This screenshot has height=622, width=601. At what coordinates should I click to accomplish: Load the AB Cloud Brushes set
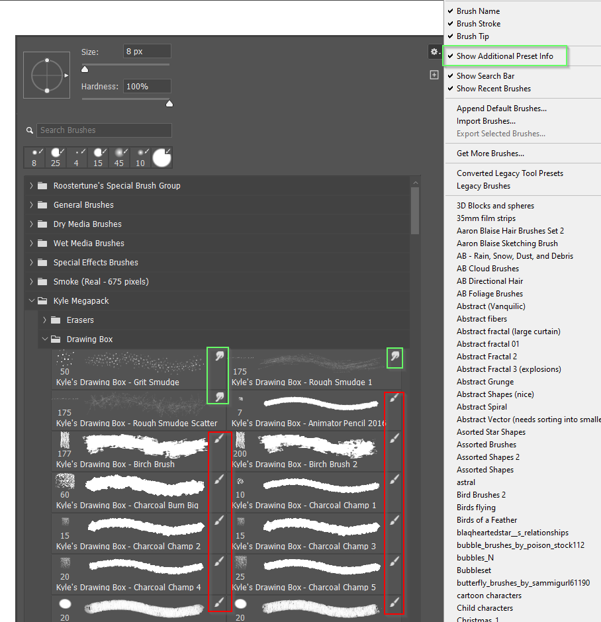click(x=488, y=269)
